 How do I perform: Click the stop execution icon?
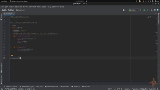(x=147, y=10)
